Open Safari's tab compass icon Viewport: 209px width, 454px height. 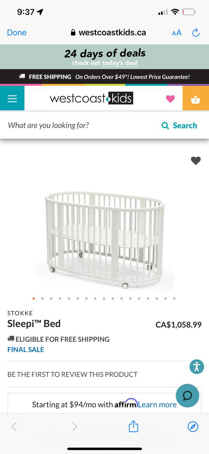(193, 427)
